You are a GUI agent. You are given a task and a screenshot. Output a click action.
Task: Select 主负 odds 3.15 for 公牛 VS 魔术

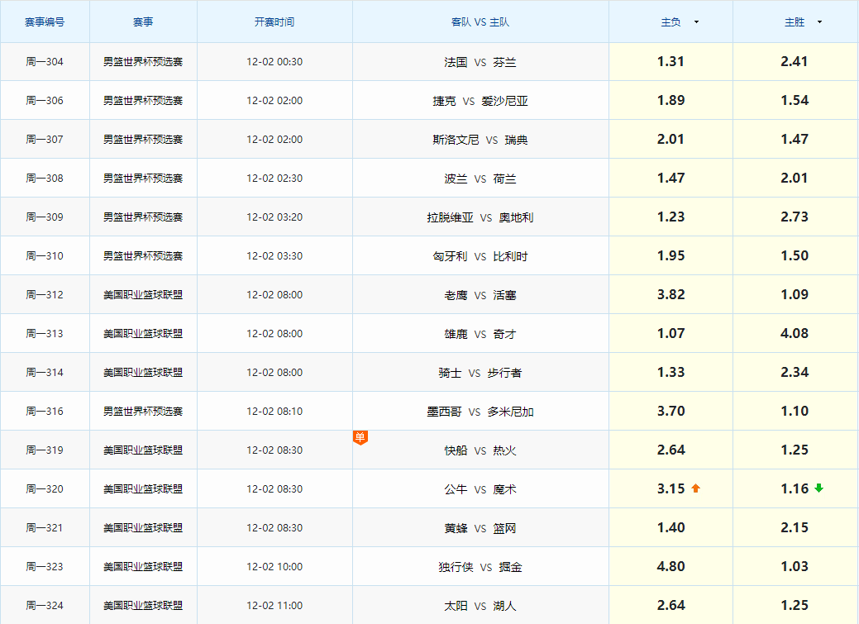[670, 488]
